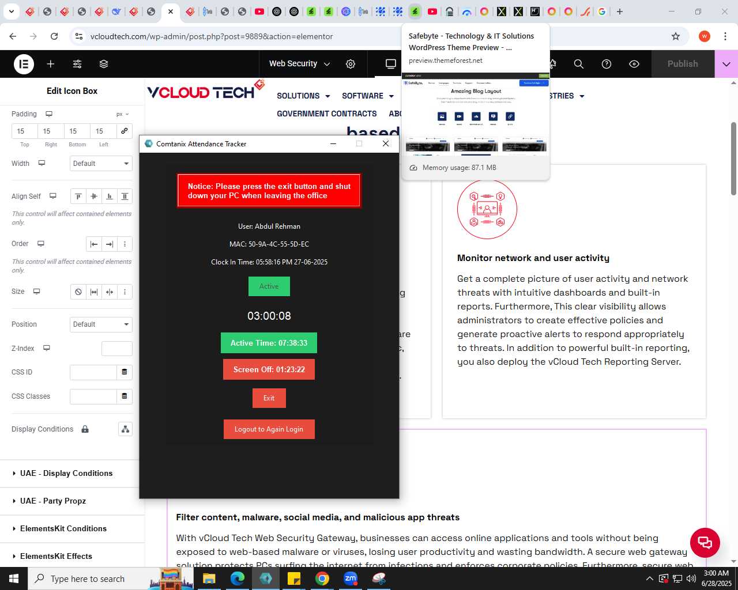This screenshot has height=590, width=738.
Task: Click Screen Off timer button
Action: coord(269,369)
